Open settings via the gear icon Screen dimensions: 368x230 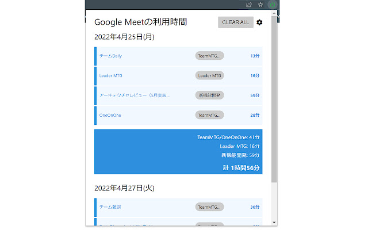pyautogui.click(x=259, y=22)
